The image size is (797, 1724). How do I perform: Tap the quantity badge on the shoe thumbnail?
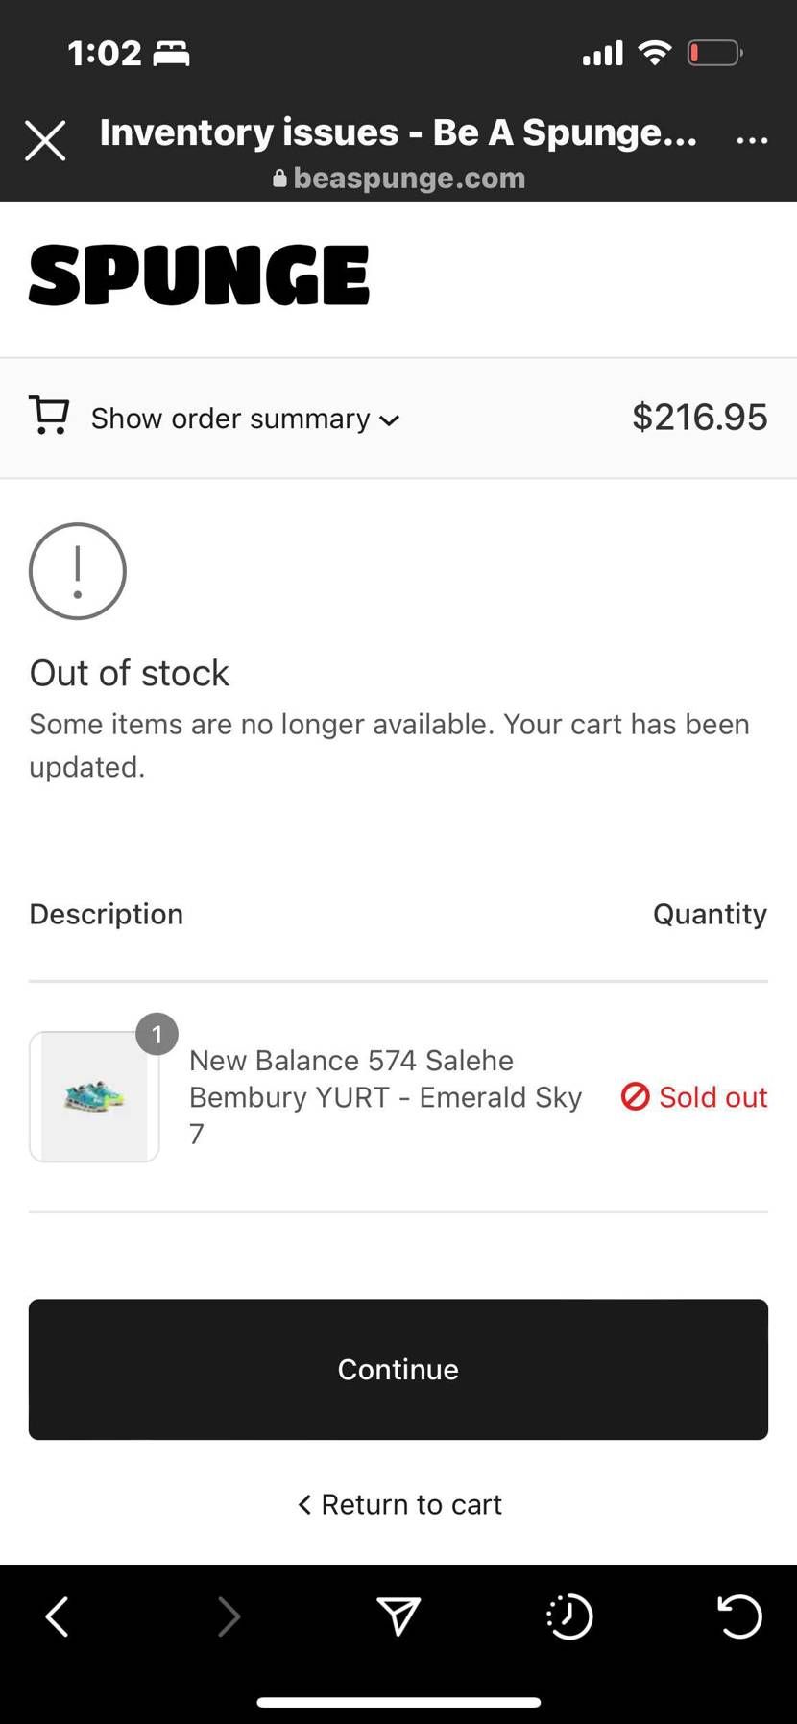point(157,1035)
